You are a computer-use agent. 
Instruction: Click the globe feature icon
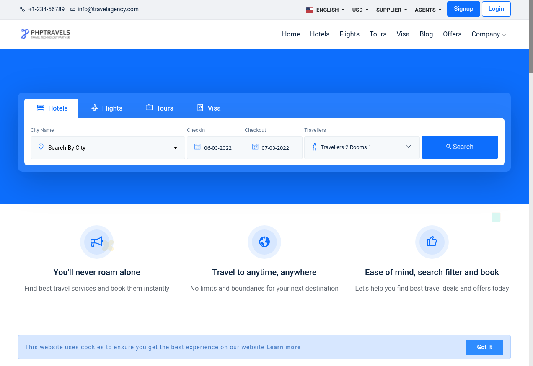click(264, 242)
